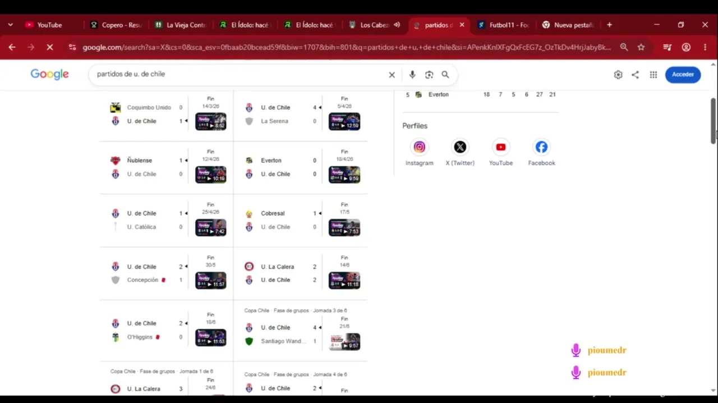Click the Acceder sign-in button
This screenshot has width=718, height=403.
coord(683,74)
